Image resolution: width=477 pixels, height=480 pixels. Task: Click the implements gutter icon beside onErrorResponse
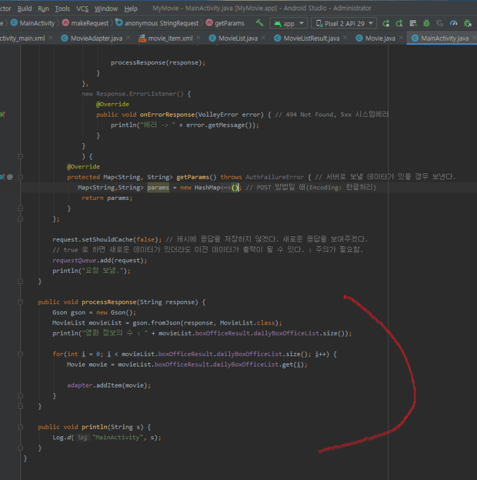pyautogui.click(x=2, y=115)
